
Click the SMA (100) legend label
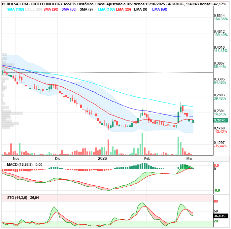tap(16, 10)
